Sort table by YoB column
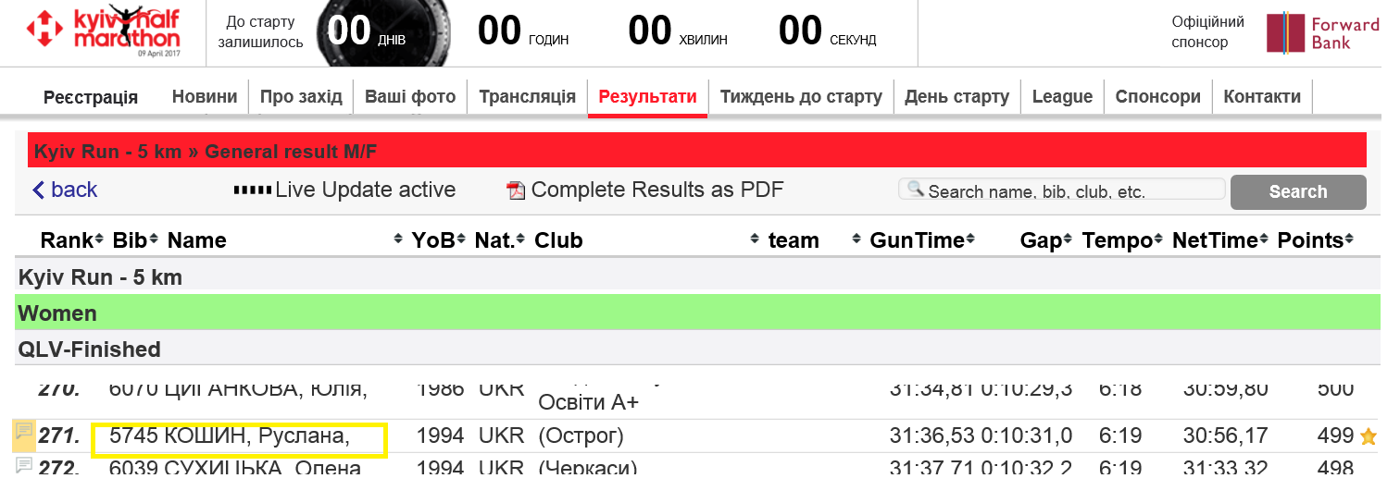1400x503 pixels. [x=439, y=240]
